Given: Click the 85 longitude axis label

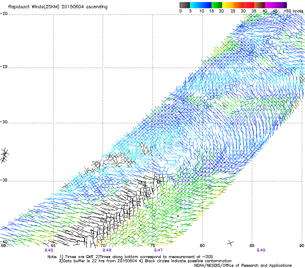Looking at the screenshot, I should 252,245.
